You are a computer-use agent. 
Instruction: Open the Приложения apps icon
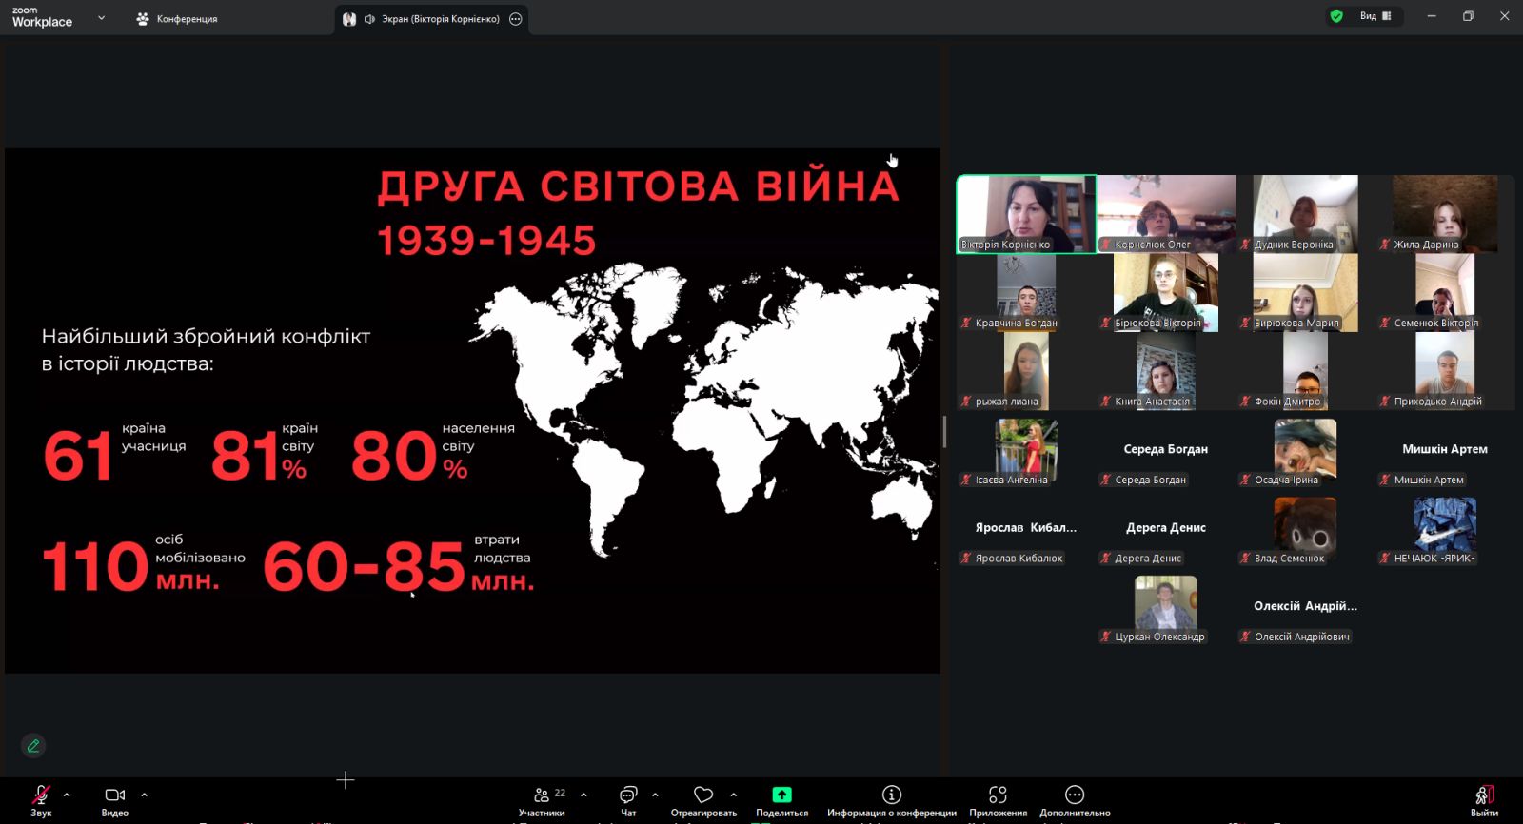pyautogui.click(x=998, y=795)
